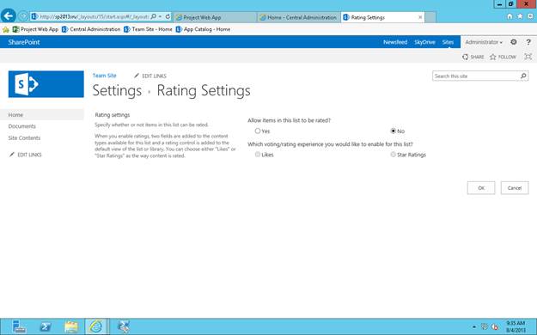Go back with the browser back arrow

pyautogui.click(x=9, y=15)
